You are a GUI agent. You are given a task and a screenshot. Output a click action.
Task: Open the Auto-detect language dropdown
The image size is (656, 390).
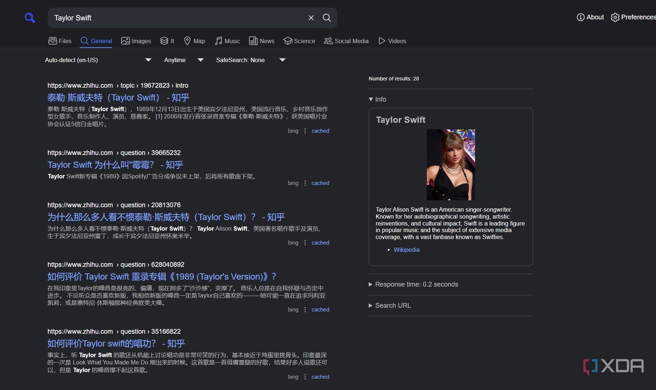98,60
